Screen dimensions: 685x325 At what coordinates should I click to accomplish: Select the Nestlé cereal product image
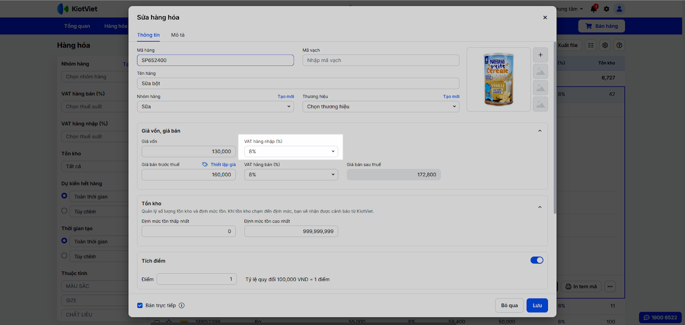[x=499, y=80]
